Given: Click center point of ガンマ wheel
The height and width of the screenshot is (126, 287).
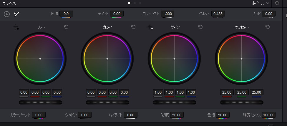Looking at the screenshot, I should 107,59.
